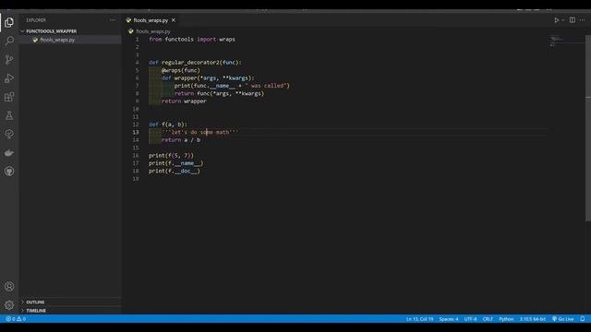The height and width of the screenshot is (332, 591).
Task: Click ftools_wraps.py in the breadcrumb
Action: coord(153,31)
